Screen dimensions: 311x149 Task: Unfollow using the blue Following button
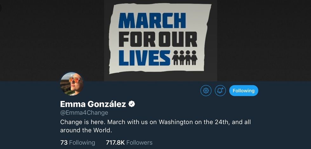point(243,91)
